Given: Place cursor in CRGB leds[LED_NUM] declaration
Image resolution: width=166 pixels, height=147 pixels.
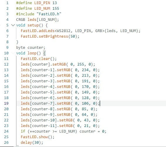Looking at the screenshot, I should 38,20.
